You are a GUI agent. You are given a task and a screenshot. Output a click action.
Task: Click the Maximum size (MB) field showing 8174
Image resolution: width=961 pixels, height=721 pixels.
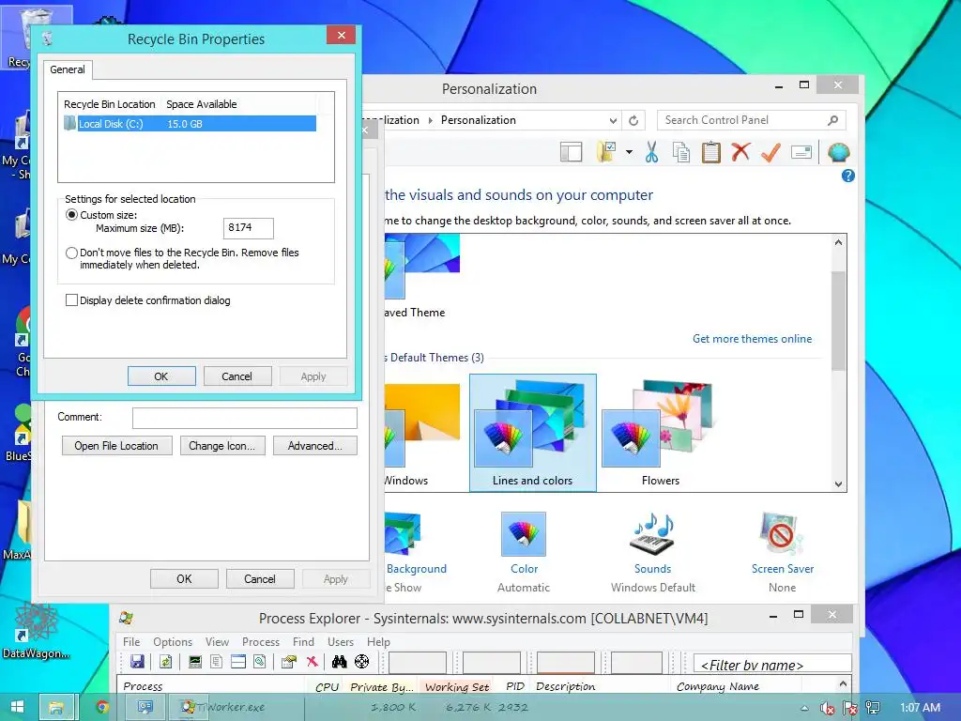pos(248,227)
